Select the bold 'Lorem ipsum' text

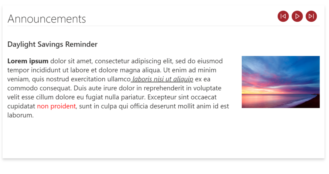(28, 61)
